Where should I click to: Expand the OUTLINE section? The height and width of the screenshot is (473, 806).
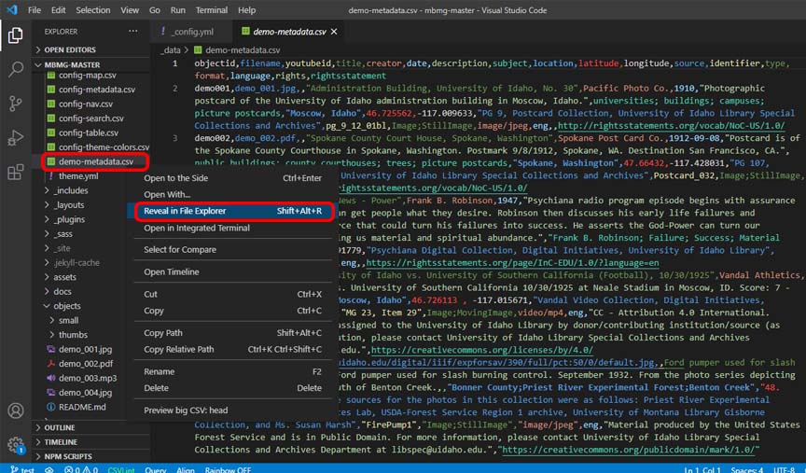tap(60, 427)
